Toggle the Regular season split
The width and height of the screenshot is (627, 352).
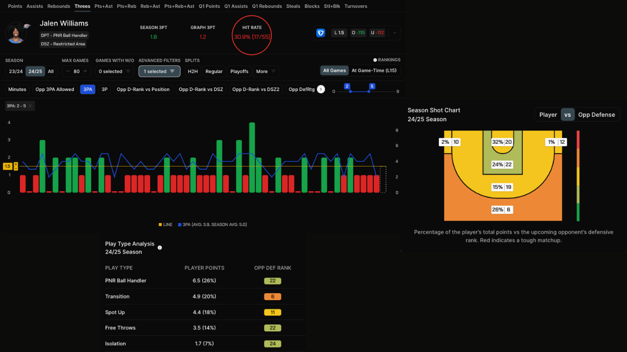(214, 71)
